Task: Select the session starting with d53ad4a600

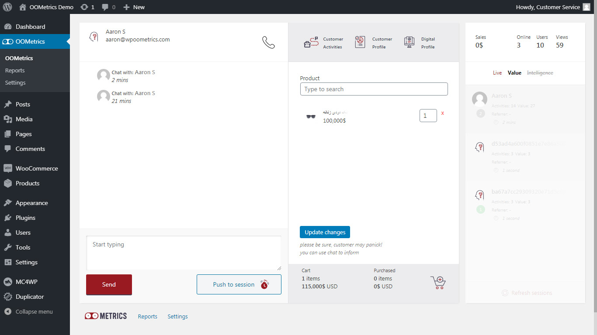Action: point(525,157)
